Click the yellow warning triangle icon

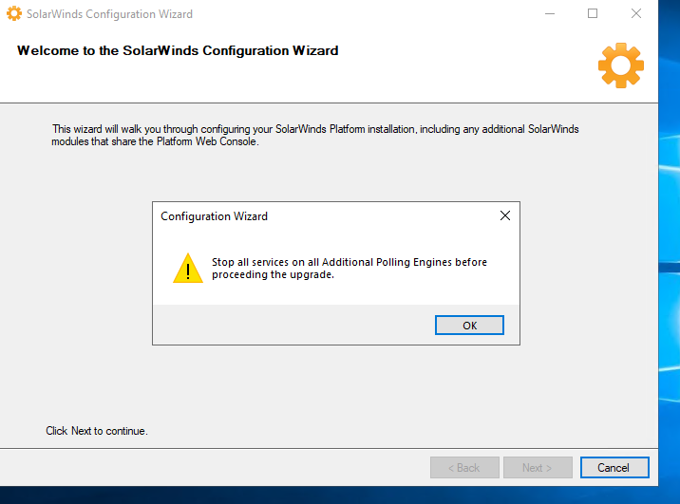(x=188, y=269)
